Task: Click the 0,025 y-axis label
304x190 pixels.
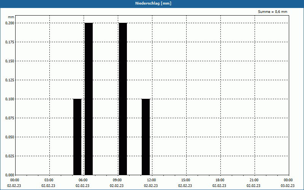Action: click(10, 156)
